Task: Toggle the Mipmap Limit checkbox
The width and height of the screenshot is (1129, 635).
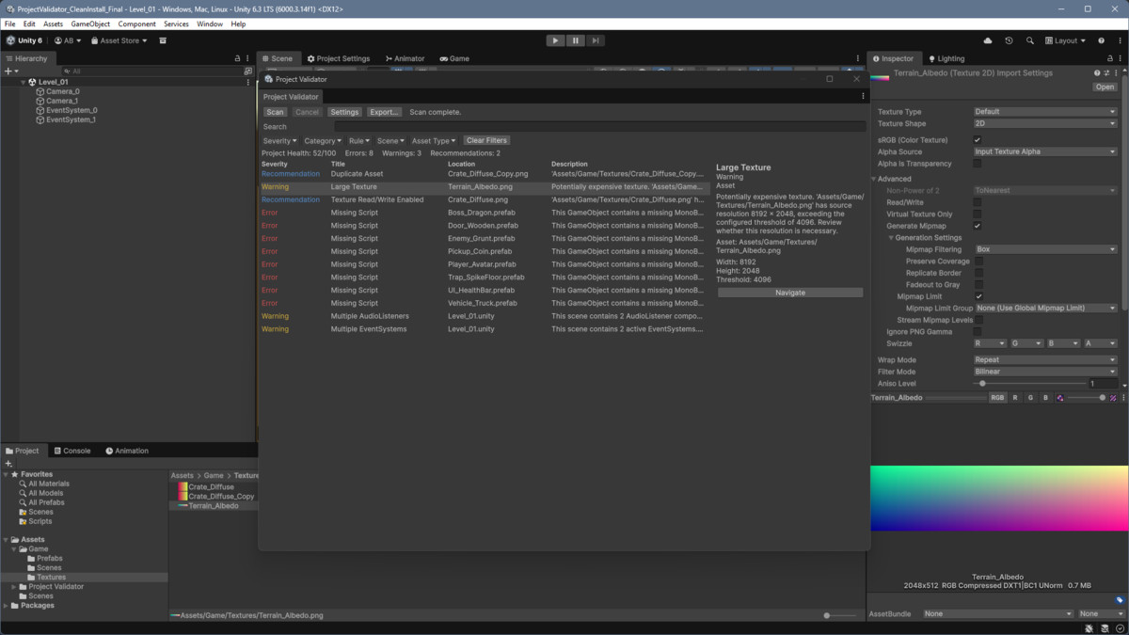Action: coord(978,296)
